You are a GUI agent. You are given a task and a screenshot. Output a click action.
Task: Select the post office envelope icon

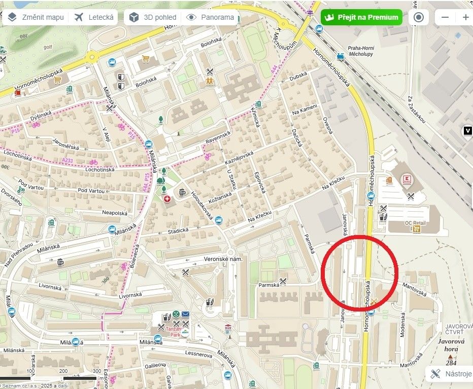coord(185,315)
